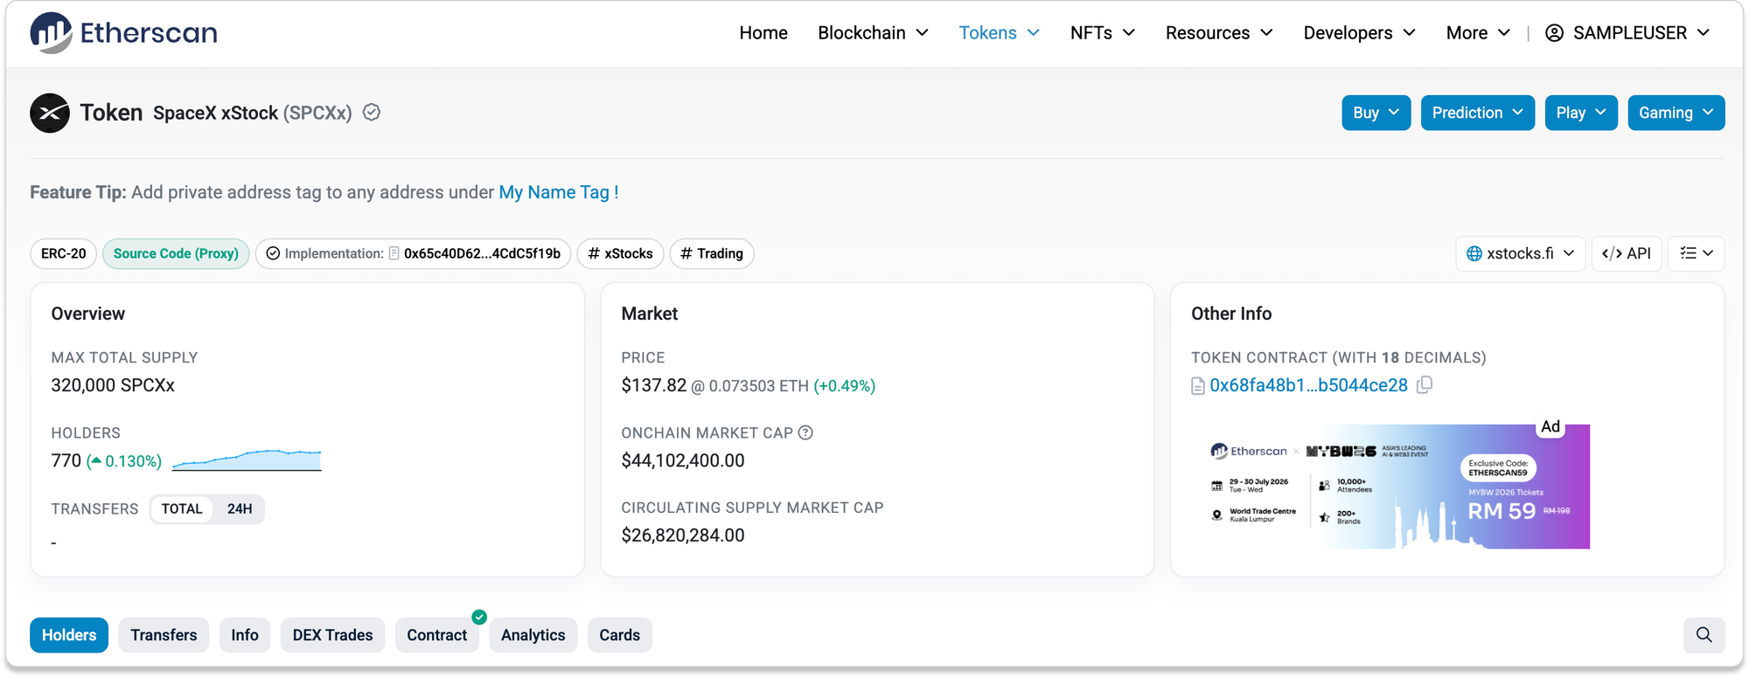
Task: Expand the Tokens menu
Action: pyautogui.click(x=999, y=33)
